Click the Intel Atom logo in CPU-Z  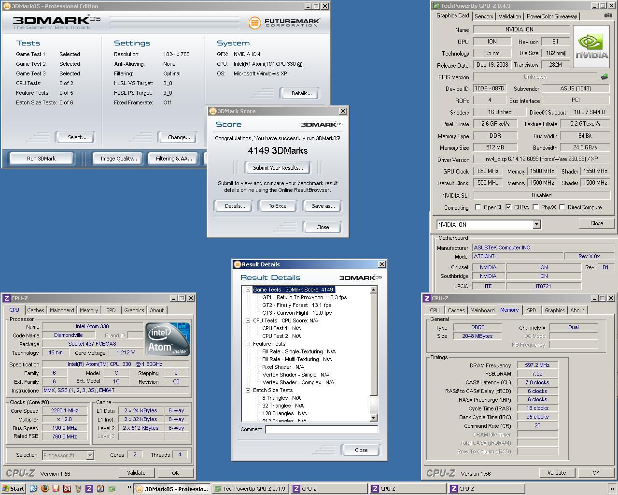coord(168,339)
